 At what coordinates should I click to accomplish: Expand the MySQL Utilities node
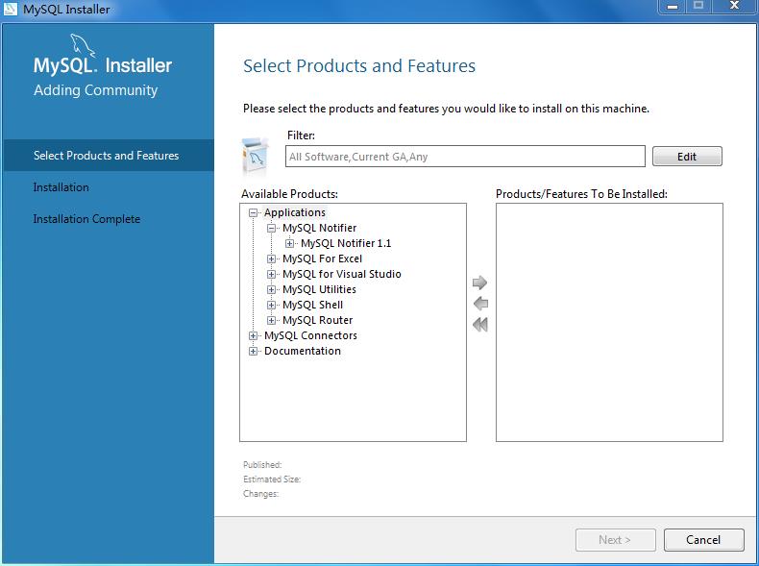tap(271, 289)
